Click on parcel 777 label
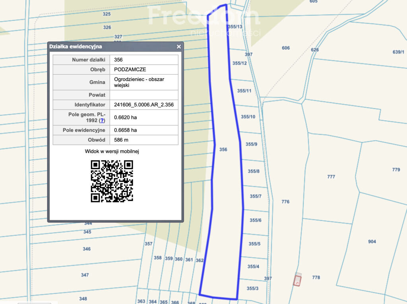Image resolution: width=407 pixels, height=304 pixels. coord(331,177)
